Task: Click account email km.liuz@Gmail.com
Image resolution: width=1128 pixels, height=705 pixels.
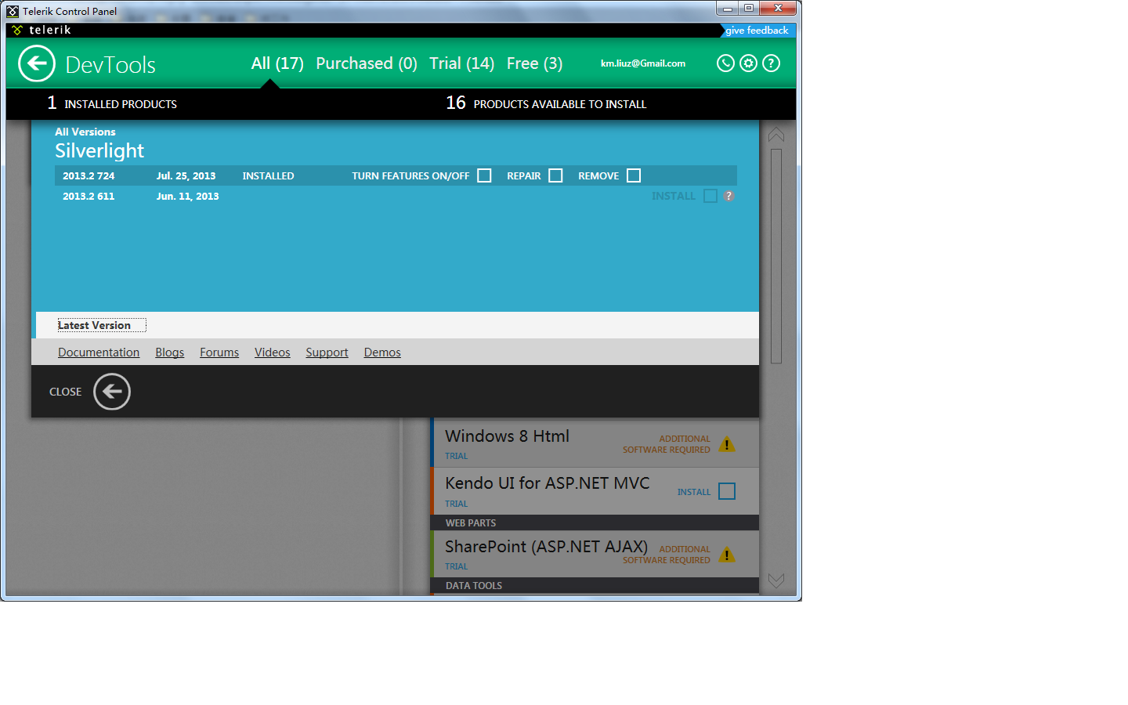Action: (643, 63)
